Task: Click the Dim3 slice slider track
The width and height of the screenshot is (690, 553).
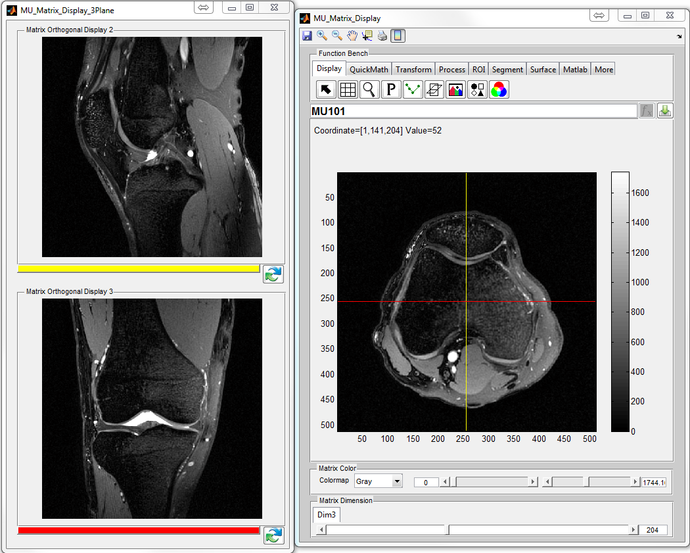Action: coord(539,530)
